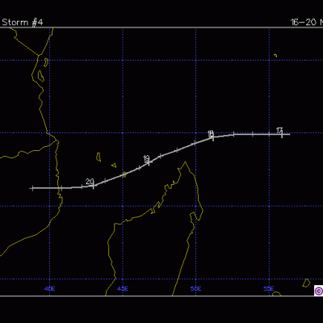323x323 pixels.
Task: Select the day 20 track label
Action: click(90, 182)
